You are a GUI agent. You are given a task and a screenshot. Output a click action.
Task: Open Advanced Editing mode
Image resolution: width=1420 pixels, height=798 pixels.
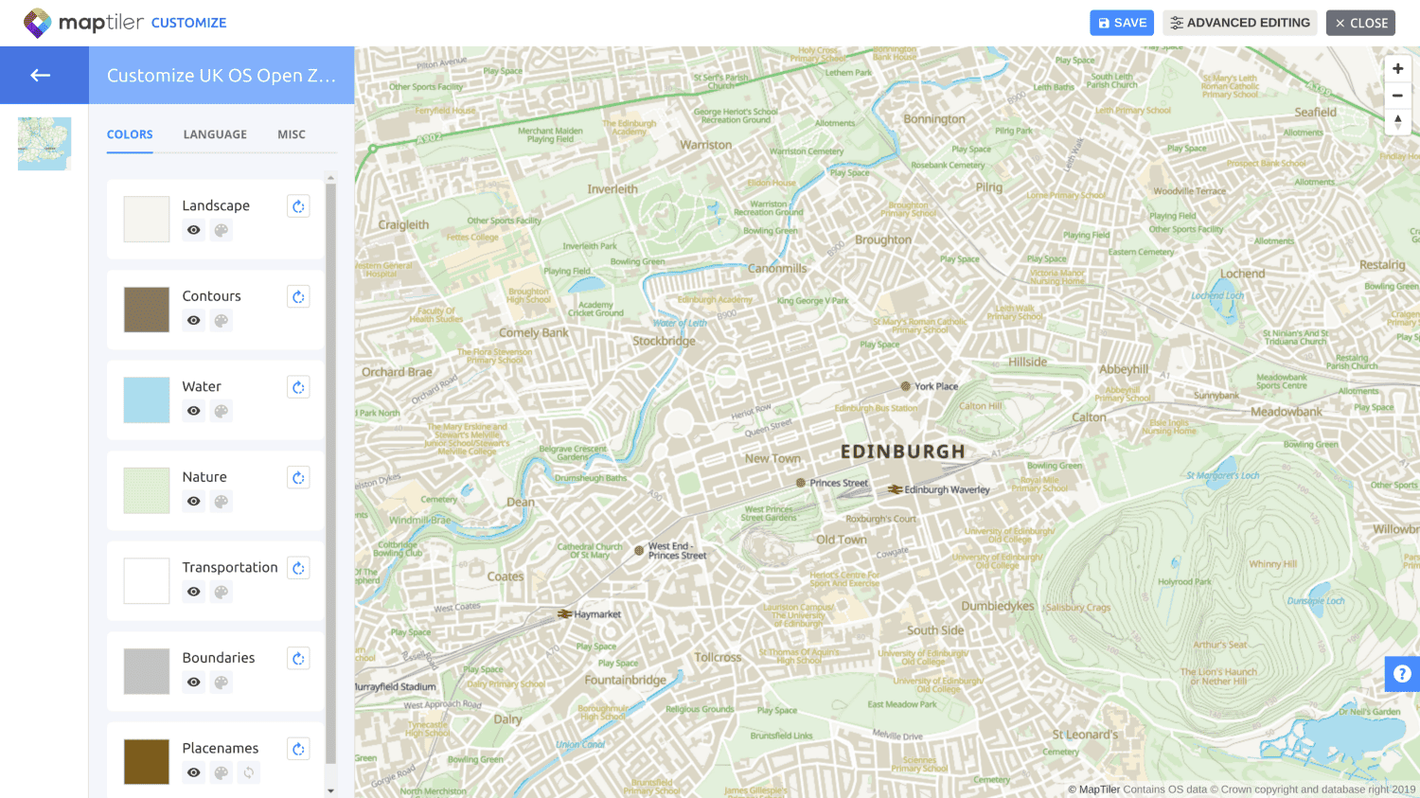pos(1239,23)
